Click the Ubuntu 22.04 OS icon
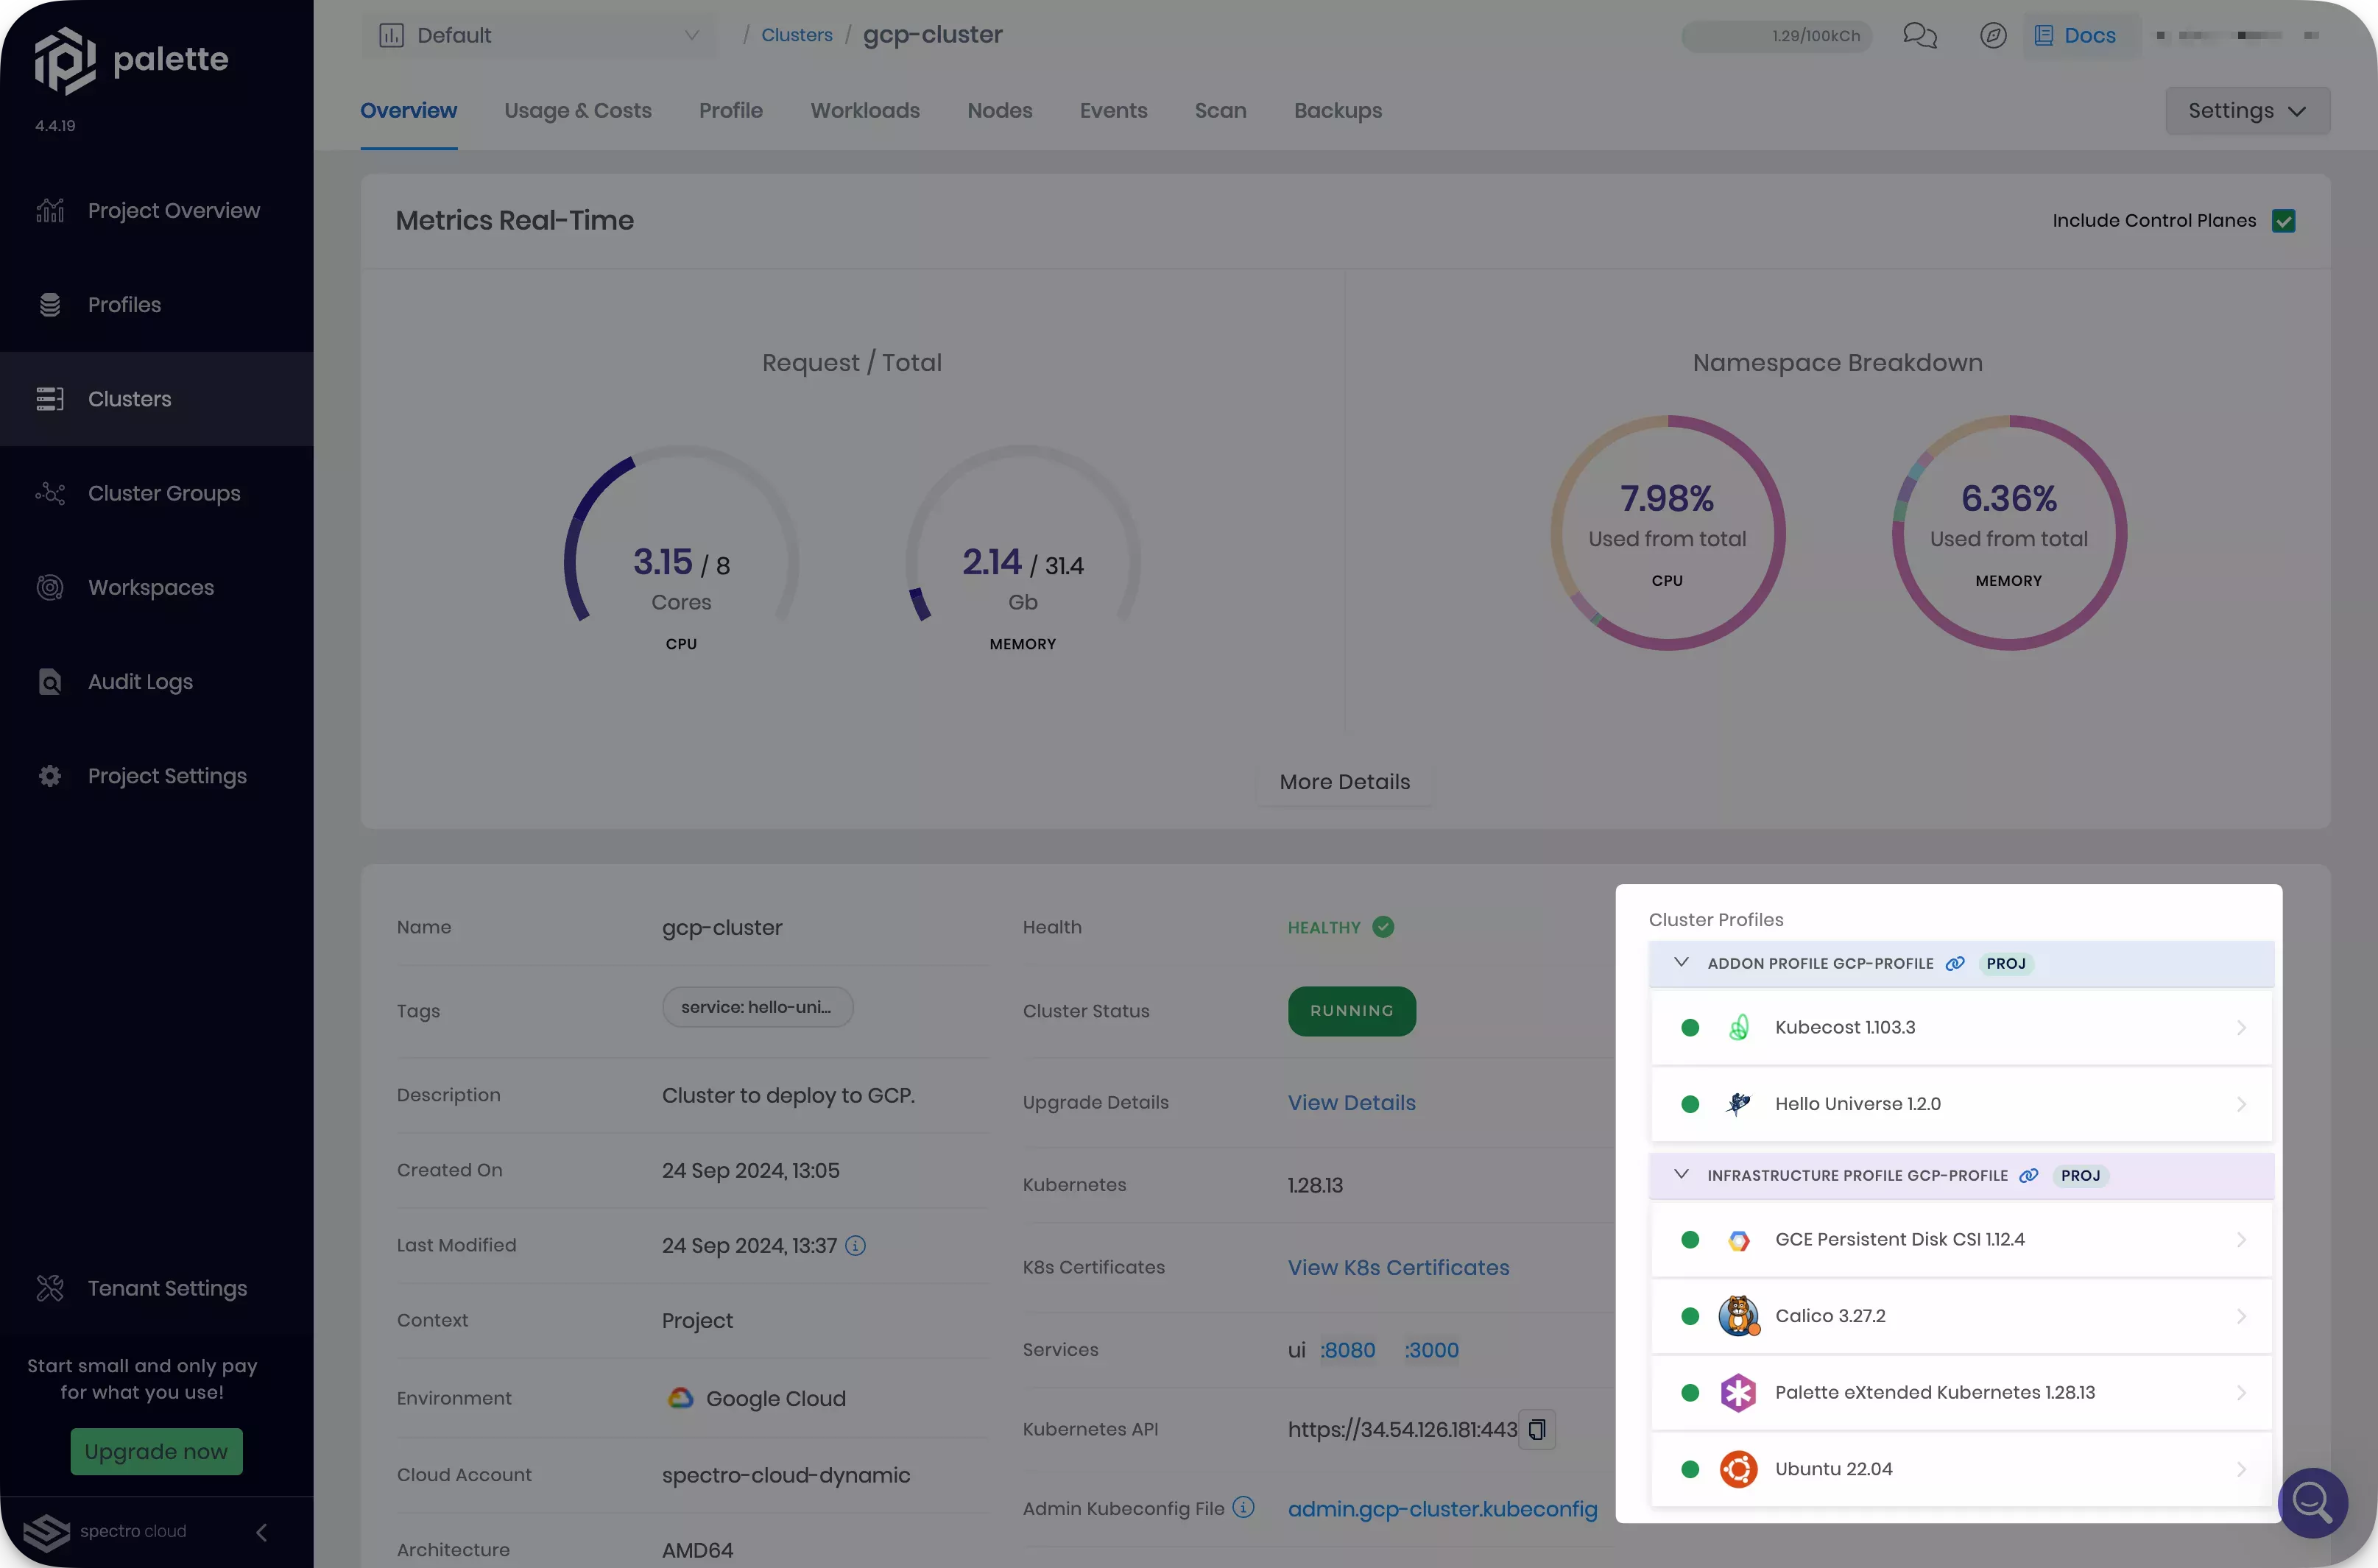 click(1736, 1468)
